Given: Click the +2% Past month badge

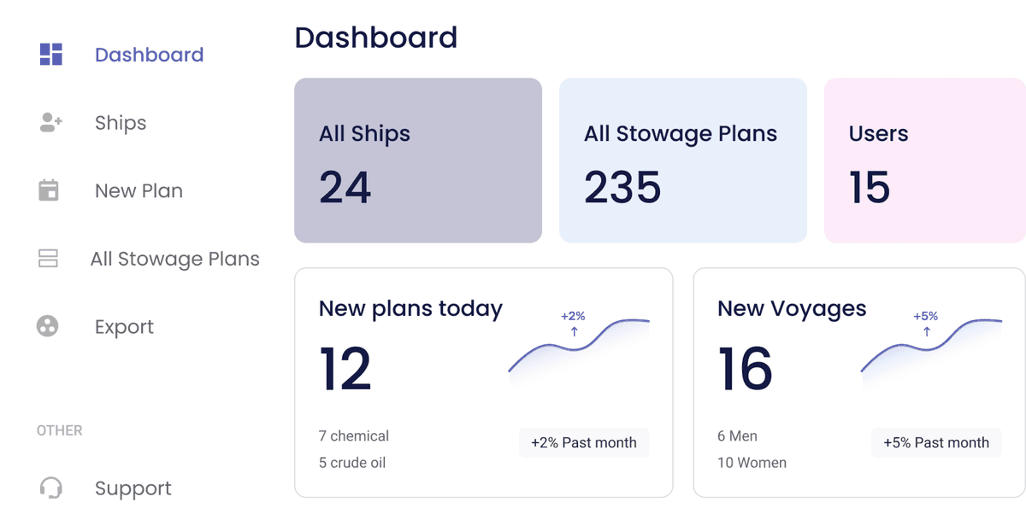Looking at the screenshot, I should point(584,442).
